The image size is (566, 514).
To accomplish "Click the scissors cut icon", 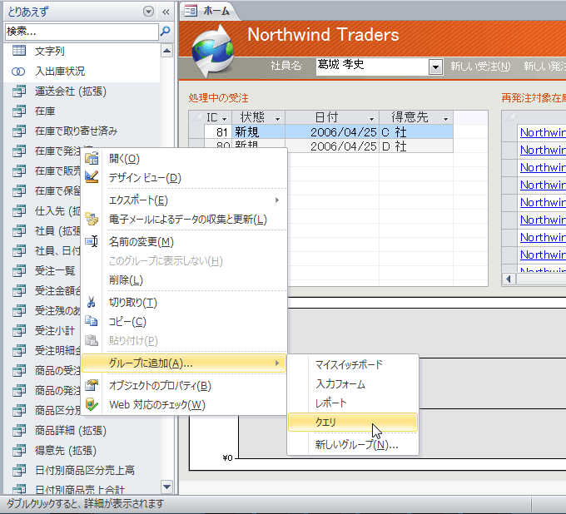I will tap(92, 302).
